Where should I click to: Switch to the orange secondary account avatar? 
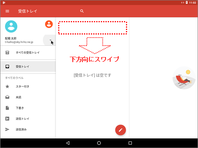49,24
